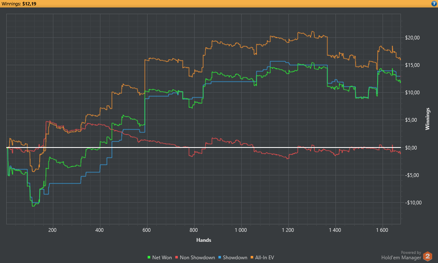
Task: Click the 200 hands axis label
Action: coord(52,230)
